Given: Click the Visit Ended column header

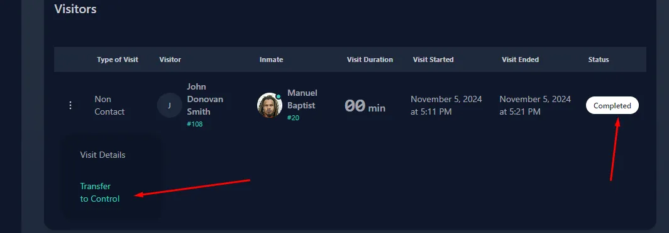Looking at the screenshot, I should [520, 60].
